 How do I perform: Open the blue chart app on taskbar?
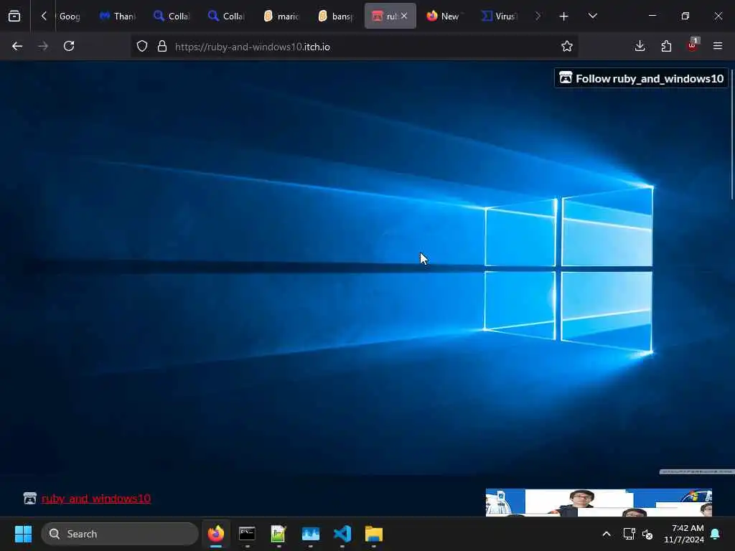(x=310, y=534)
